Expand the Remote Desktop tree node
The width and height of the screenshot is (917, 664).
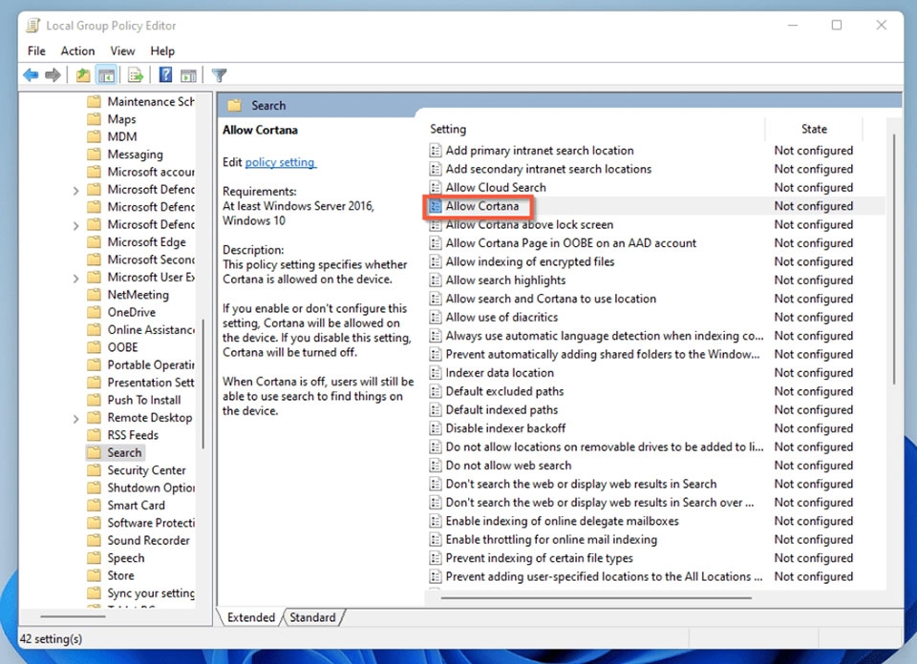click(75, 419)
